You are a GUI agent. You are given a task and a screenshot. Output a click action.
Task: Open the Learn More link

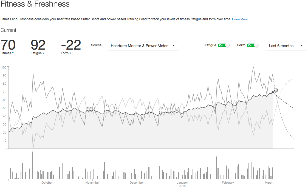tap(240, 19)
